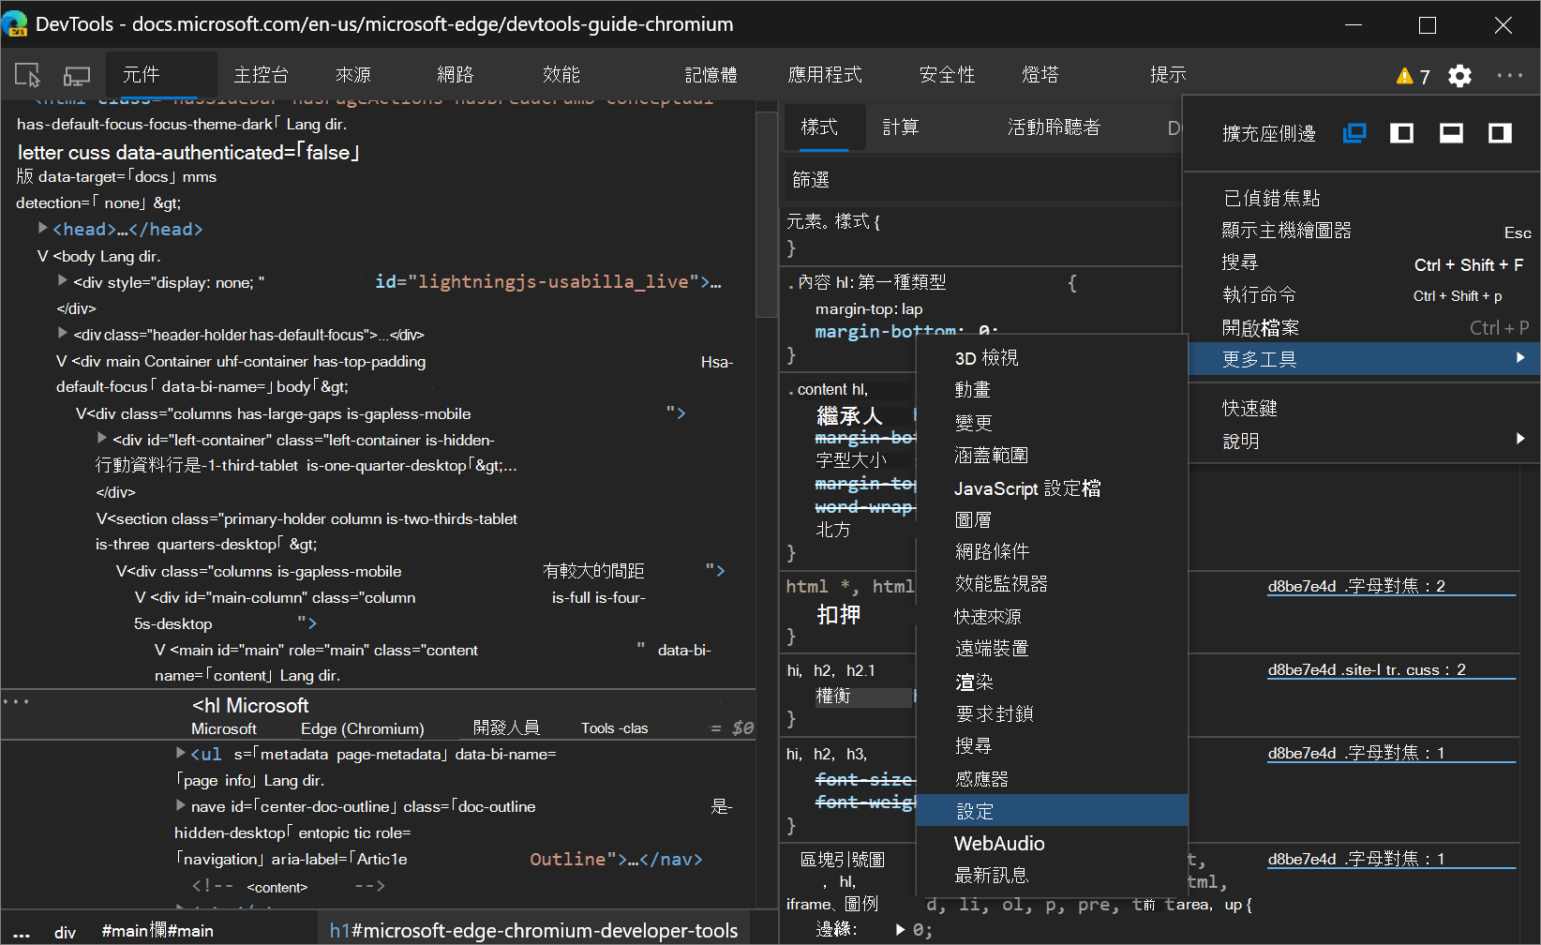1541x945 pixels.
Task: Undock DevTools into separate window
Action: 1354,133
